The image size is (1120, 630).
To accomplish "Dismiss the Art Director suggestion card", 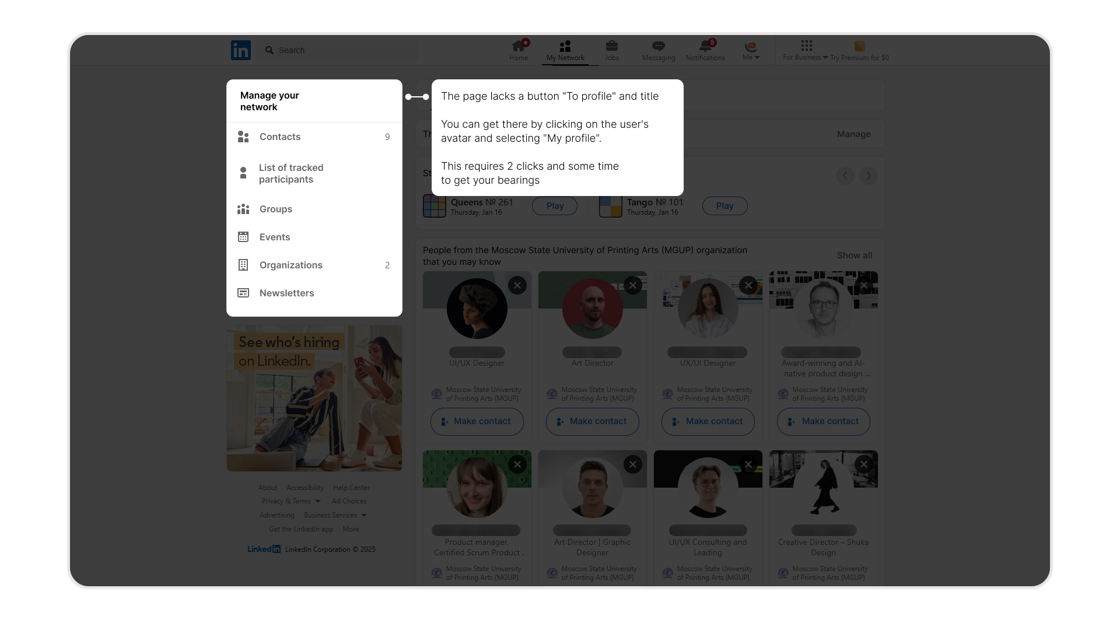I will [632, 285].
